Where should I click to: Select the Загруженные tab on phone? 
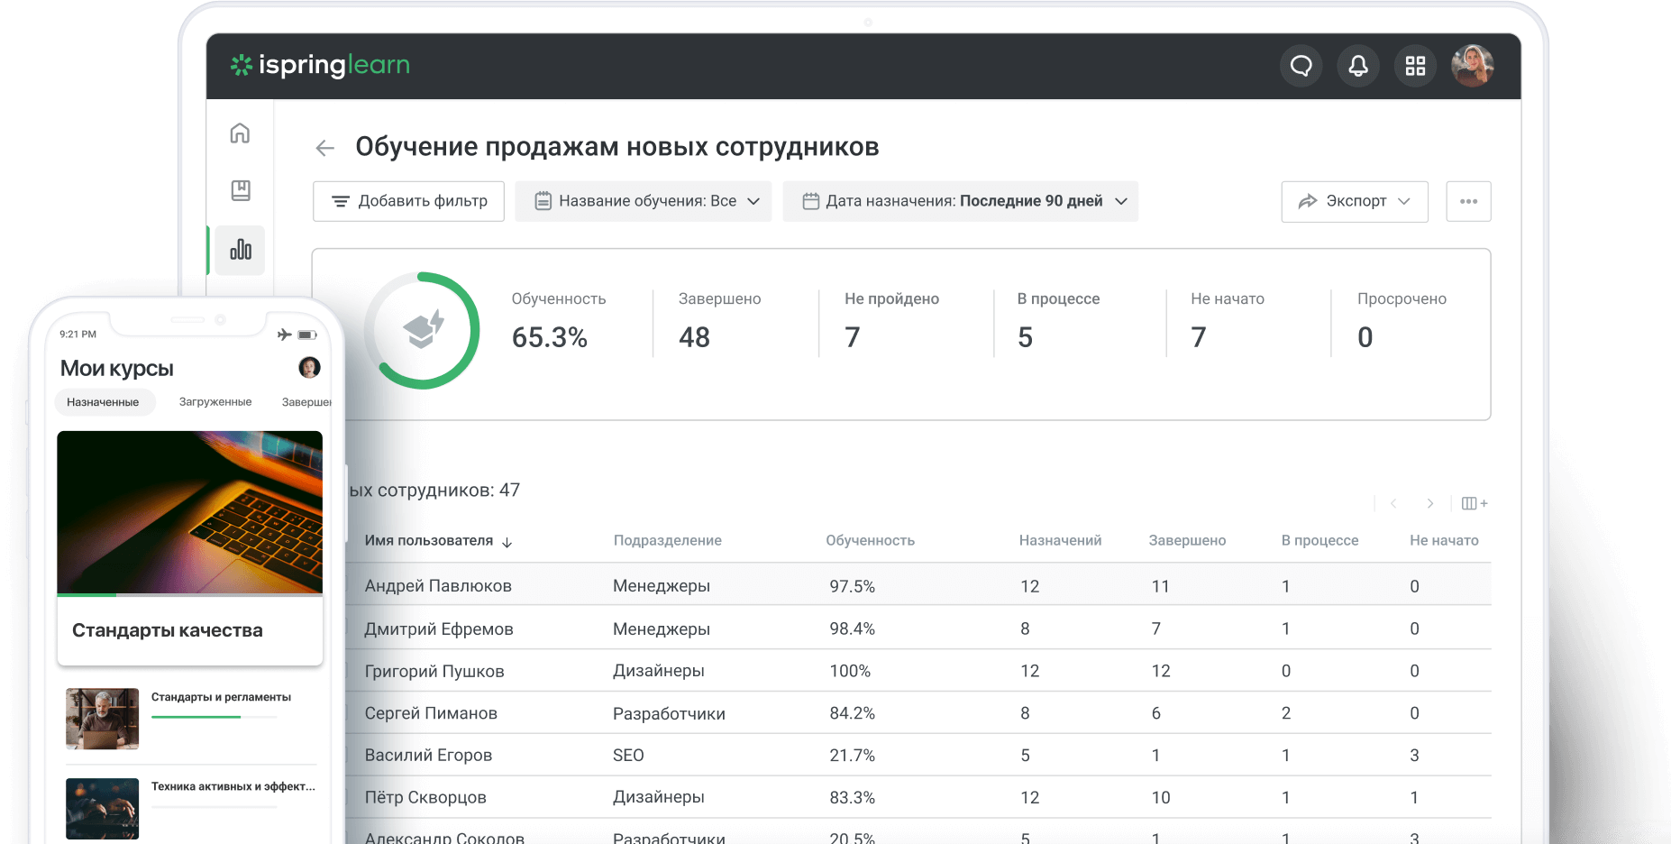click(215, 402)
